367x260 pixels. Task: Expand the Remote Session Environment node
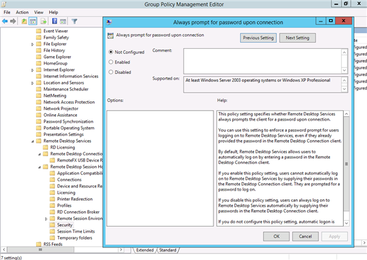click(46, 219)
